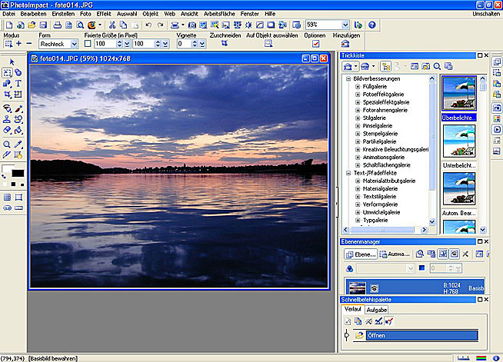Pick the Eyedropper tool
Image resolution: width=503 pixels, height=362 pixels.
pos(18,144)
